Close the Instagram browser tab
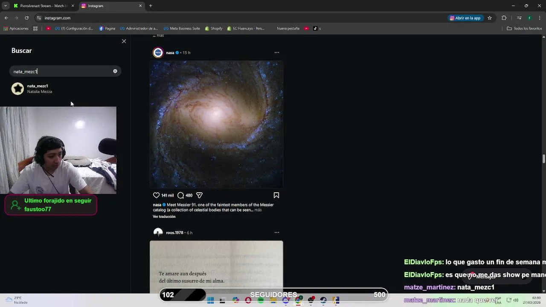The height and width of the screenshot is (307, 546). coord(140,6)
